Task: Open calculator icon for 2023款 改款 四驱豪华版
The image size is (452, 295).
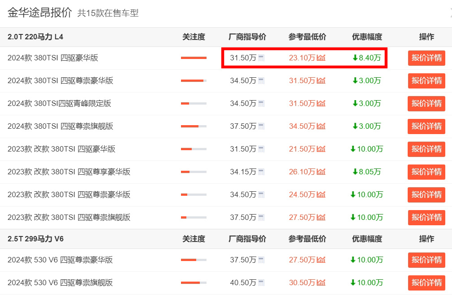Action: click(x=261, y=149)
